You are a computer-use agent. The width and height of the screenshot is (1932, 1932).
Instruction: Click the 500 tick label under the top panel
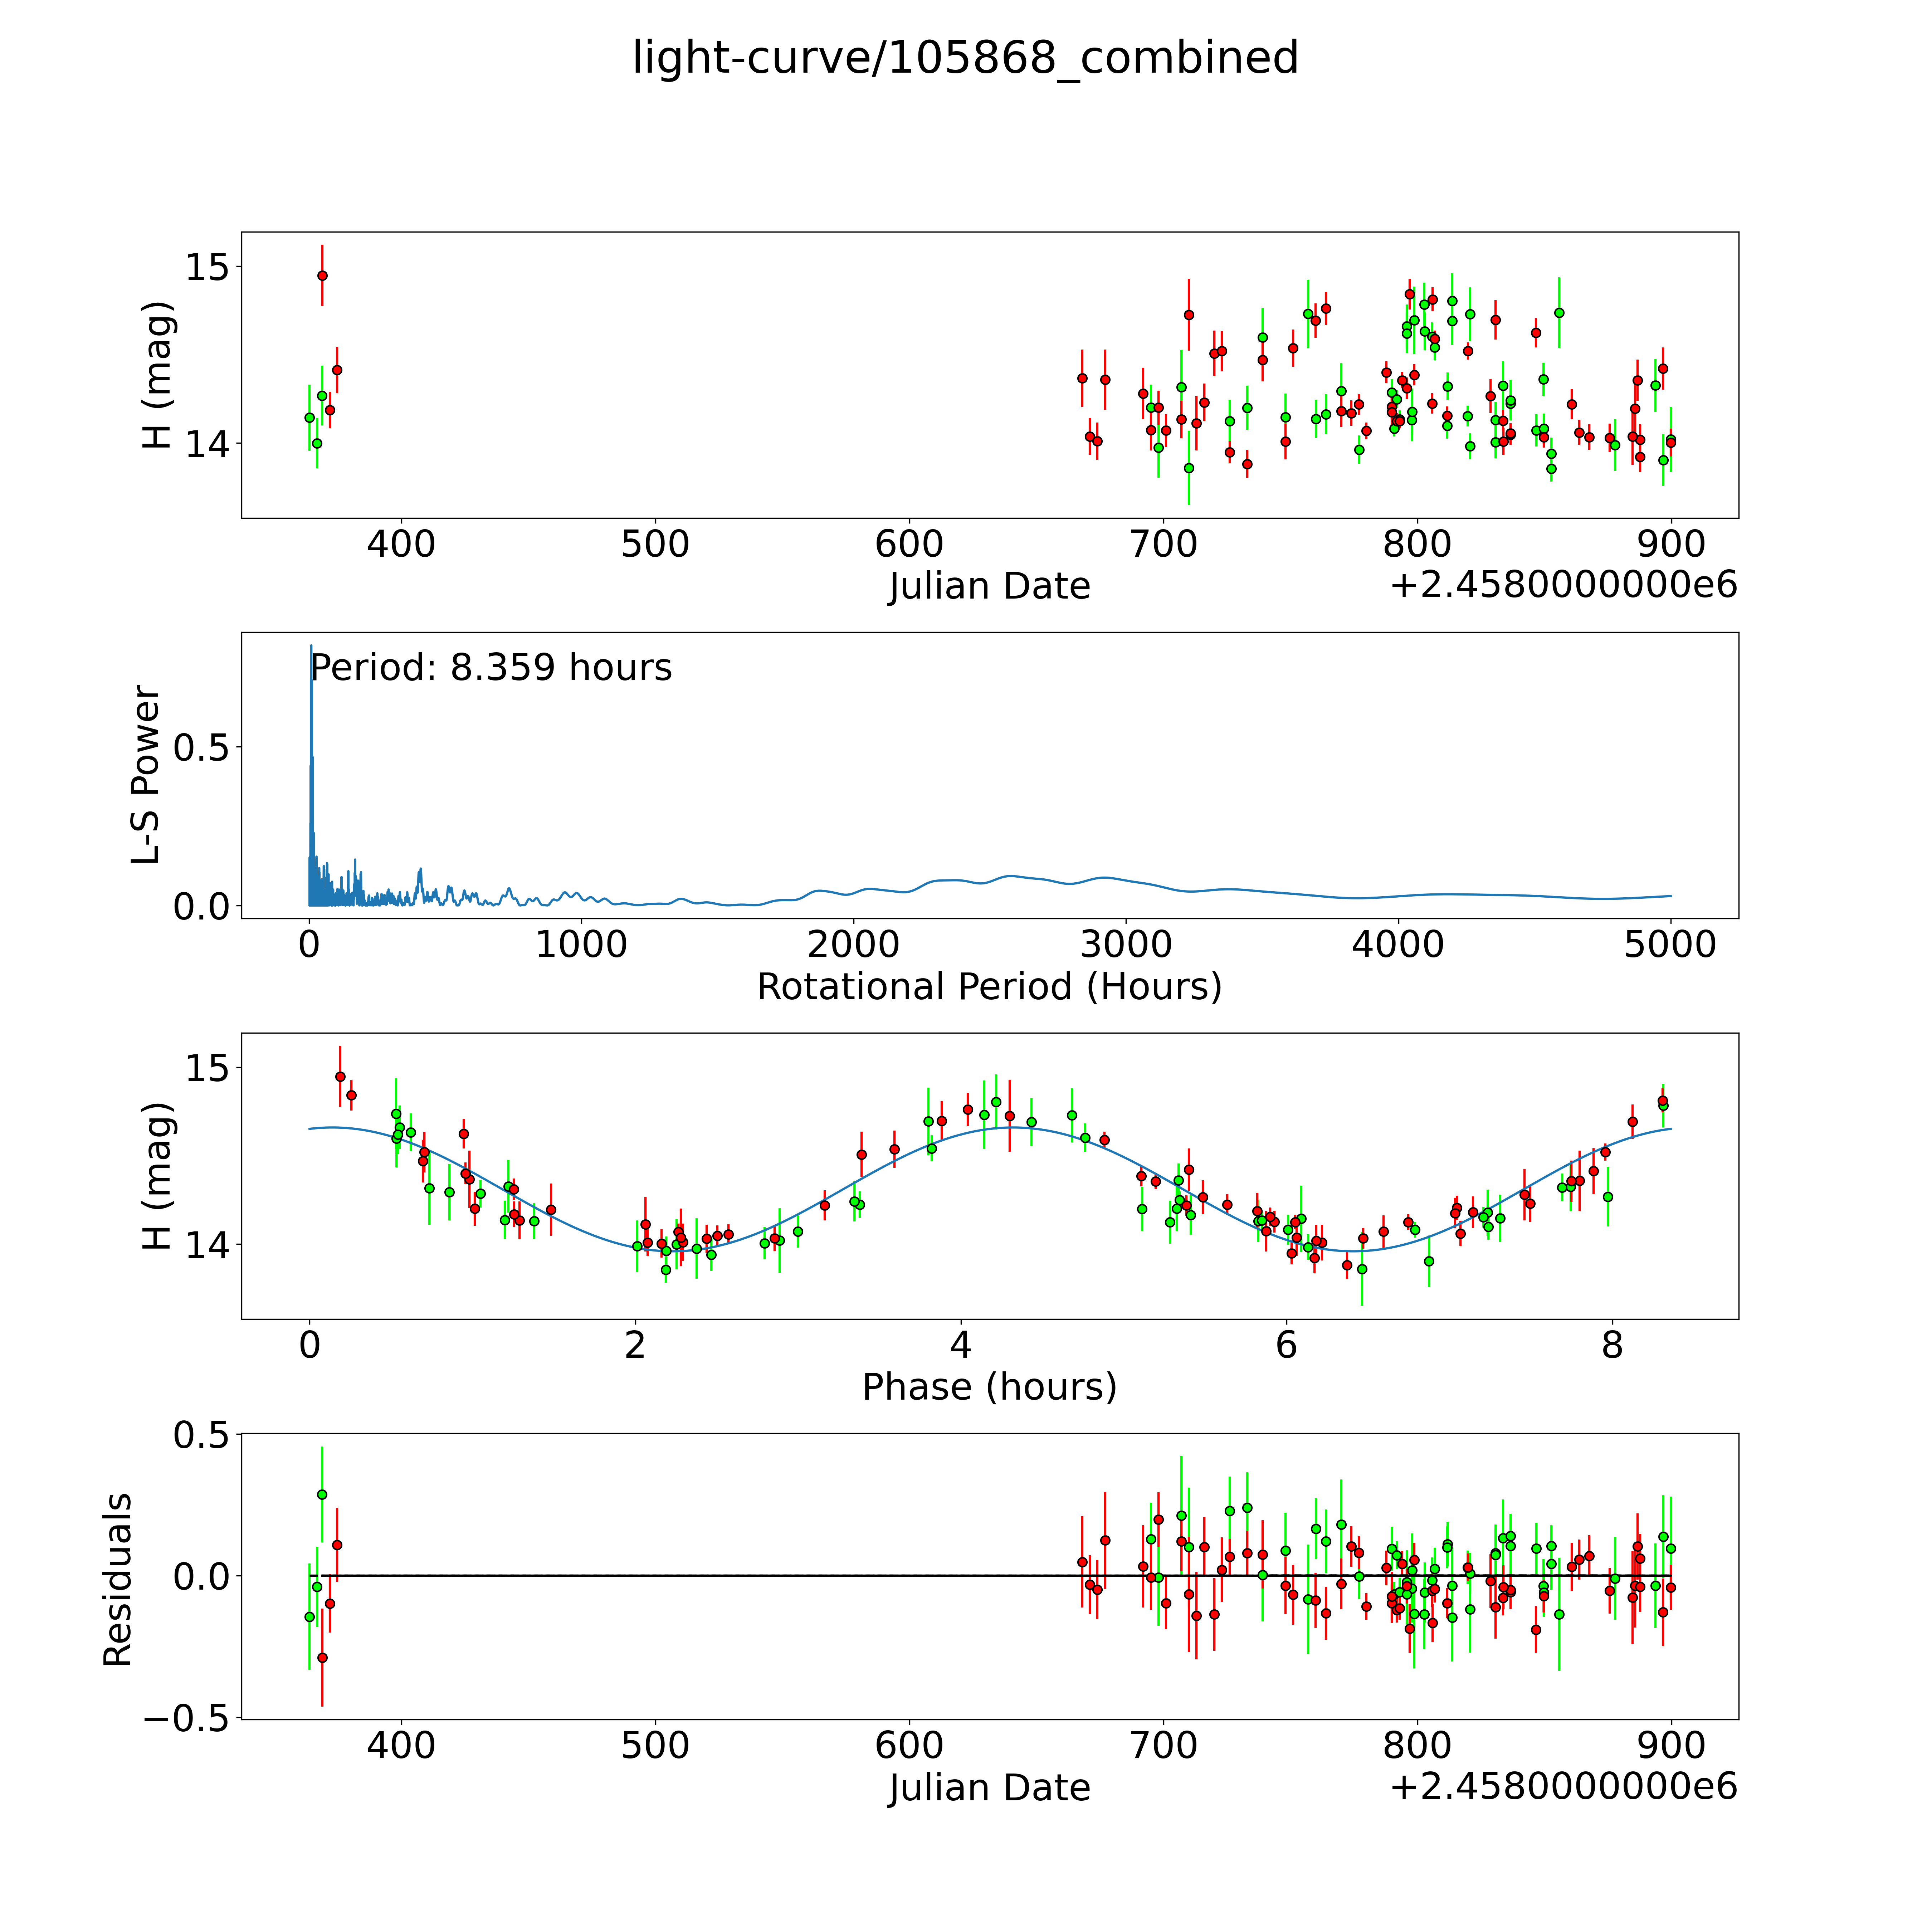[x=655, y=545]
